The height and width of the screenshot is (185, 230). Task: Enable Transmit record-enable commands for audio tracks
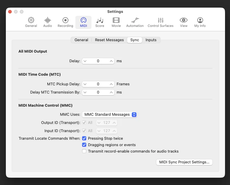coord(84,151)
